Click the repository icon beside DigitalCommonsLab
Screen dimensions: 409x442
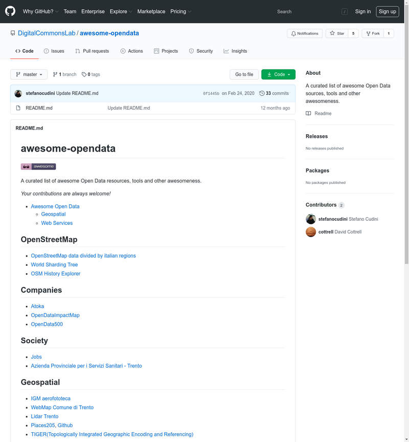pyautogui.click(x=13, y=33)
